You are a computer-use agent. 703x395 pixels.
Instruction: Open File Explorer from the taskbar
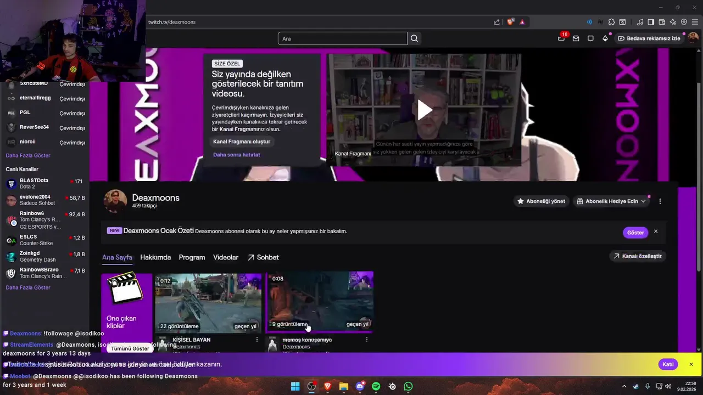coord(344,386)
